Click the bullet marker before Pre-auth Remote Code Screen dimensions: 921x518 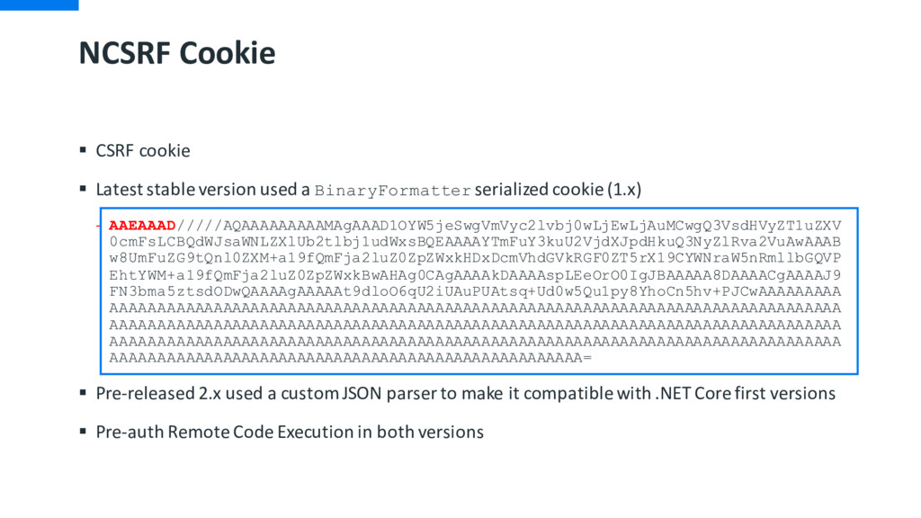click(83, 431)
